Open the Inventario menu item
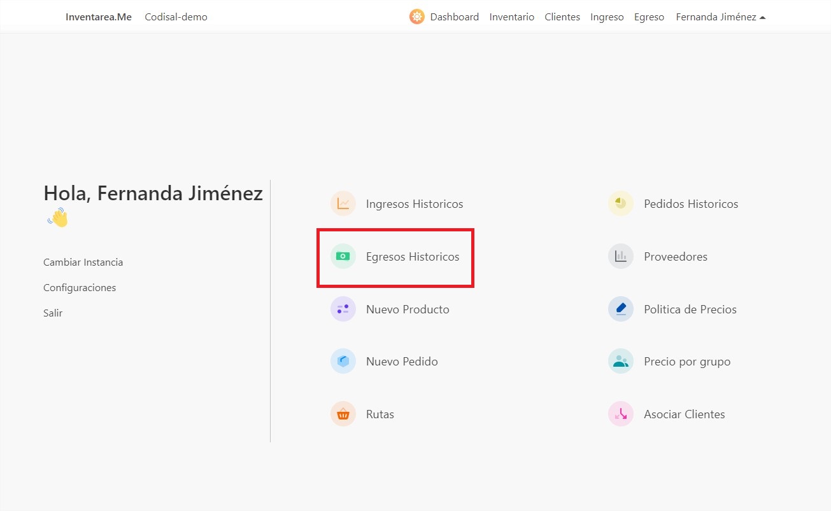Image resolution: width=831 pixels, height=511 pixels. [x=511, y=17]
